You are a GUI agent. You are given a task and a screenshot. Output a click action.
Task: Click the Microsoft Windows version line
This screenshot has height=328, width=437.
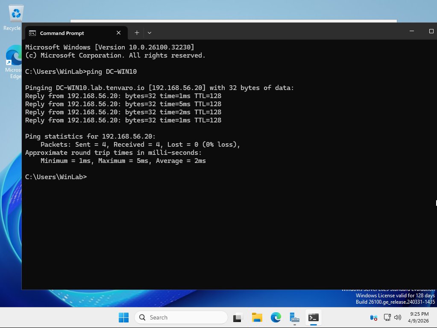tap(109, 47)
